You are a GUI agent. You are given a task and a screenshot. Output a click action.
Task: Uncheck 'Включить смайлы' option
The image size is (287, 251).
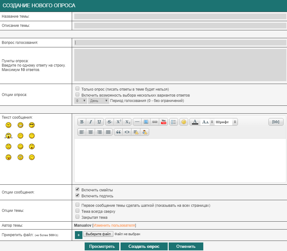[x=77, y=190]
